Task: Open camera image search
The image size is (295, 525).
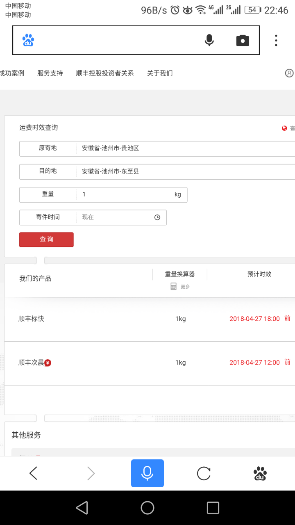Action: [243, 40]
